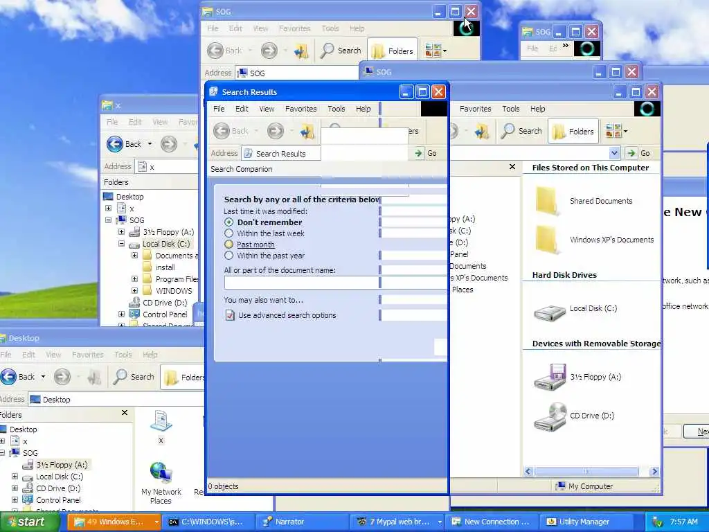Click Up folder icon in Search Results toolbar
The width and height of the screenshot is (709, 532).
tap(307, 131)
